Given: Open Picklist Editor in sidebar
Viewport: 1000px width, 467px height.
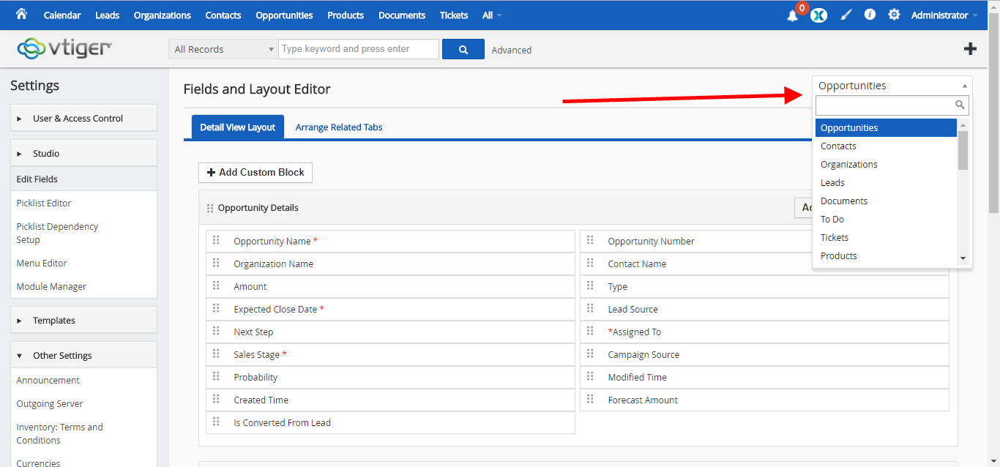Looking at the screenshot, I should 44,203.
